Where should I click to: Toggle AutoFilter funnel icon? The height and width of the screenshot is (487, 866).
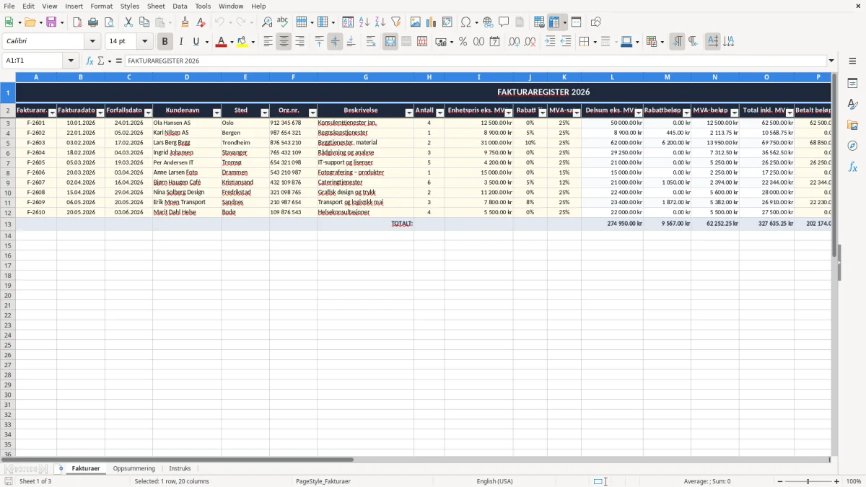tap(396, 22)
